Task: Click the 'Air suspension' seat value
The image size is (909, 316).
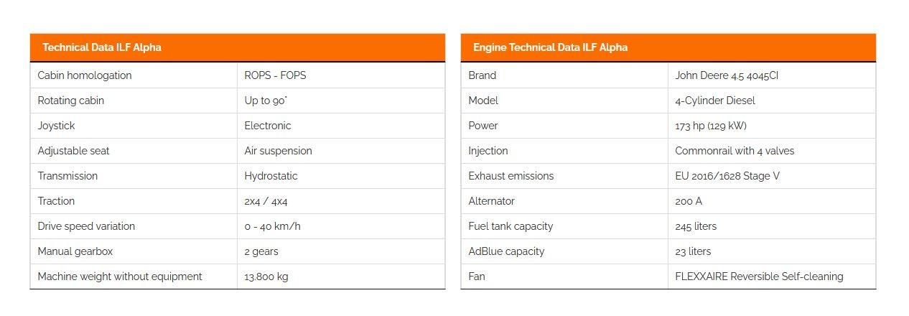Action: pyautogui.click(x=278, y=151)
